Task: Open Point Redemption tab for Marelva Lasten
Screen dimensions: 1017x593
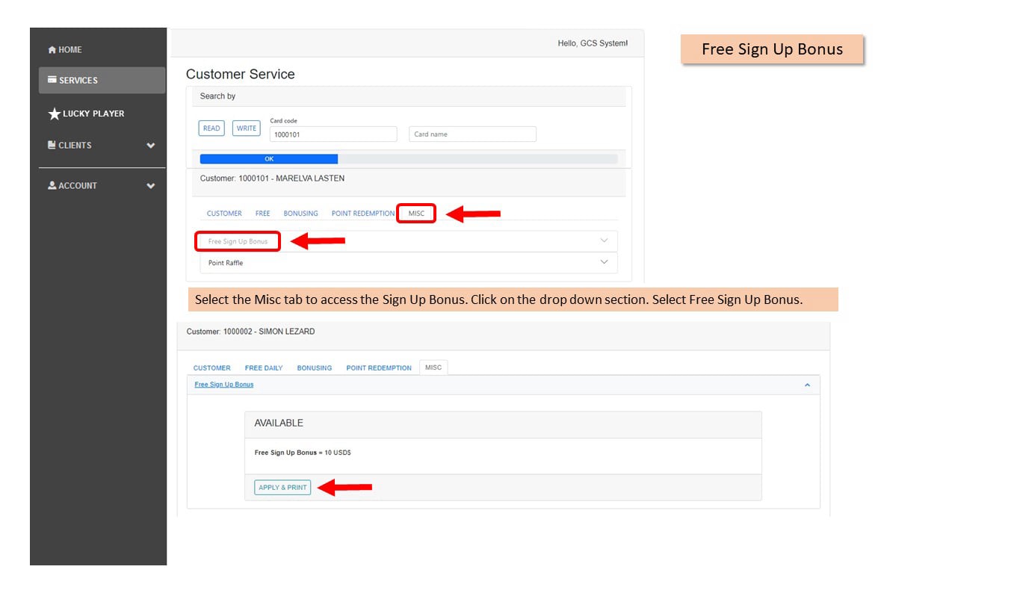Action: (x=363, y=214)
